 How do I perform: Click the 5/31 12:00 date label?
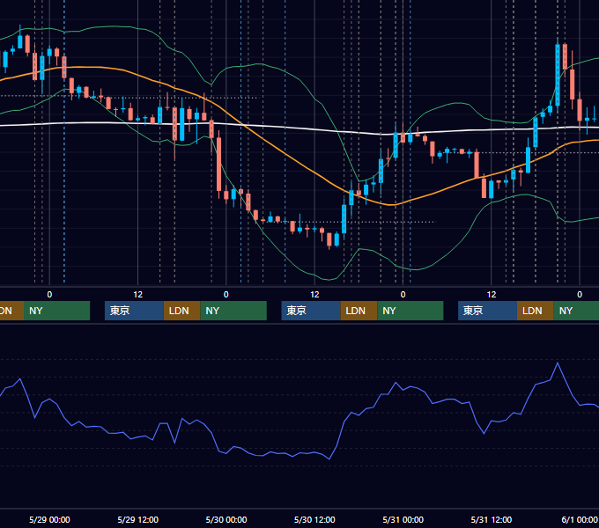pyautogui.click(x=492, y=519)
